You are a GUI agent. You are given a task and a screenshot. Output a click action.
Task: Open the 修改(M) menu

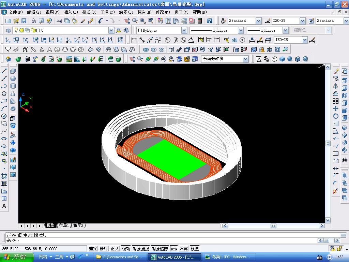pyautogui.click(x=163, y=12)
